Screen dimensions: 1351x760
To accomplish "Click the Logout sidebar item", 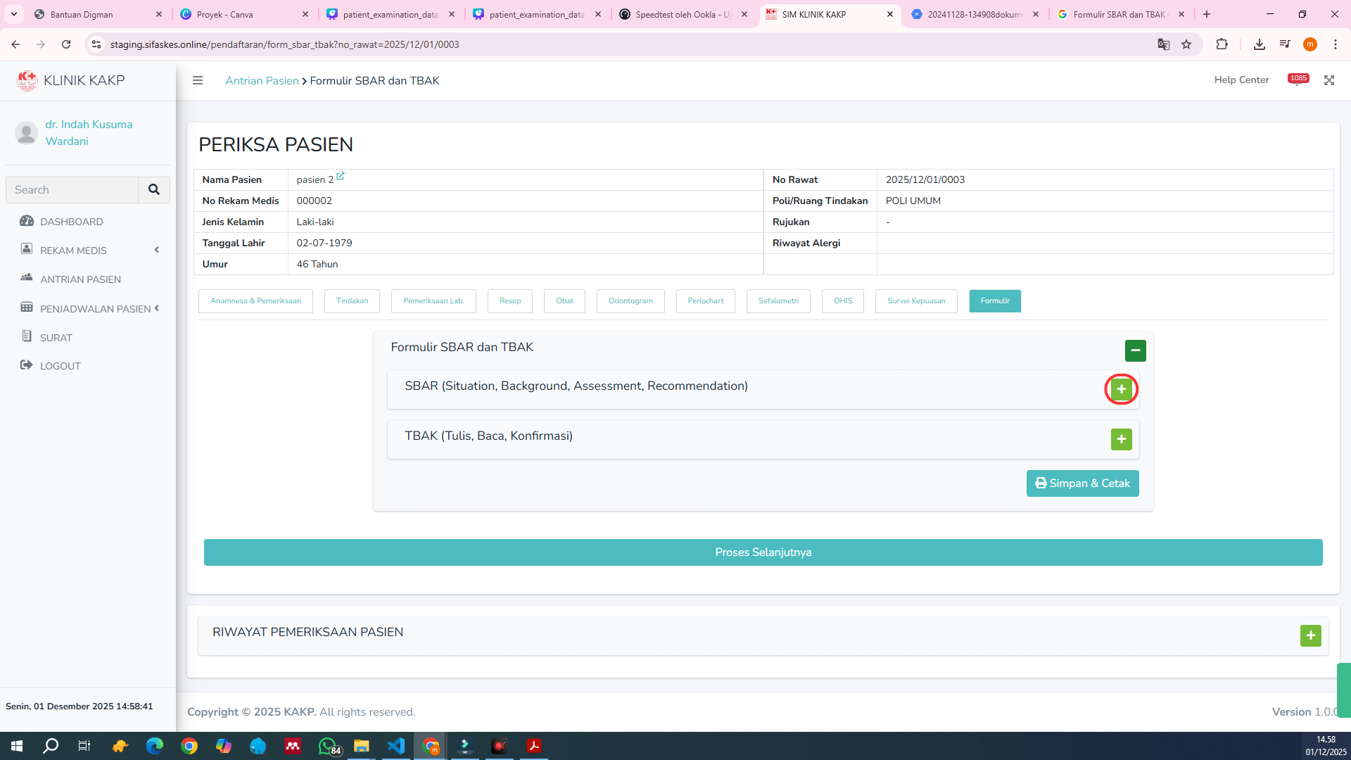I will 60,366.
